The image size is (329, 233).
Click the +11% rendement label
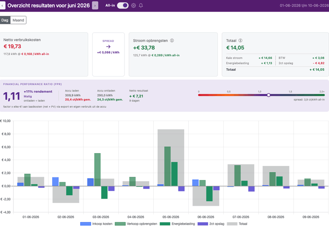38,92
